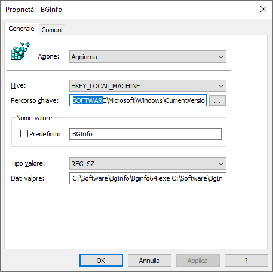
Task: Expand the Hive dropdown HKEY_LOCAL_MACHINE
Action: (148, 86)
